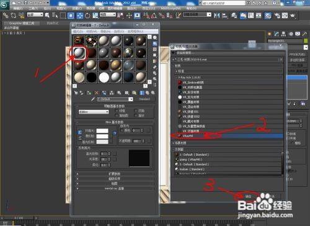This screenshot has width=310, height=226.
Task: Click Assign Material to Selection icon
Action: (x=89, y=93)
